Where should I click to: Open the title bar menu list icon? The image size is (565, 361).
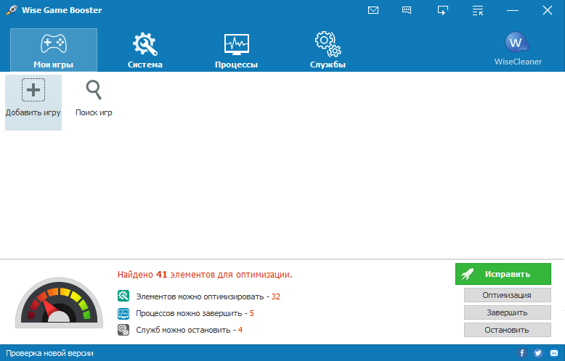pos(477,10)
